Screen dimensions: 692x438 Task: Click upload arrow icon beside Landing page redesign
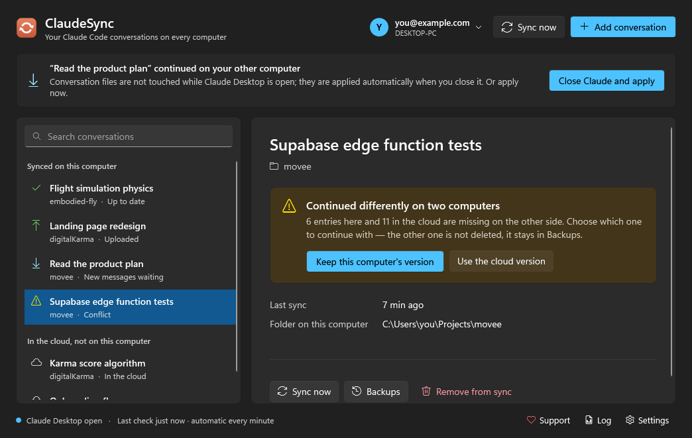coord(36,225)
